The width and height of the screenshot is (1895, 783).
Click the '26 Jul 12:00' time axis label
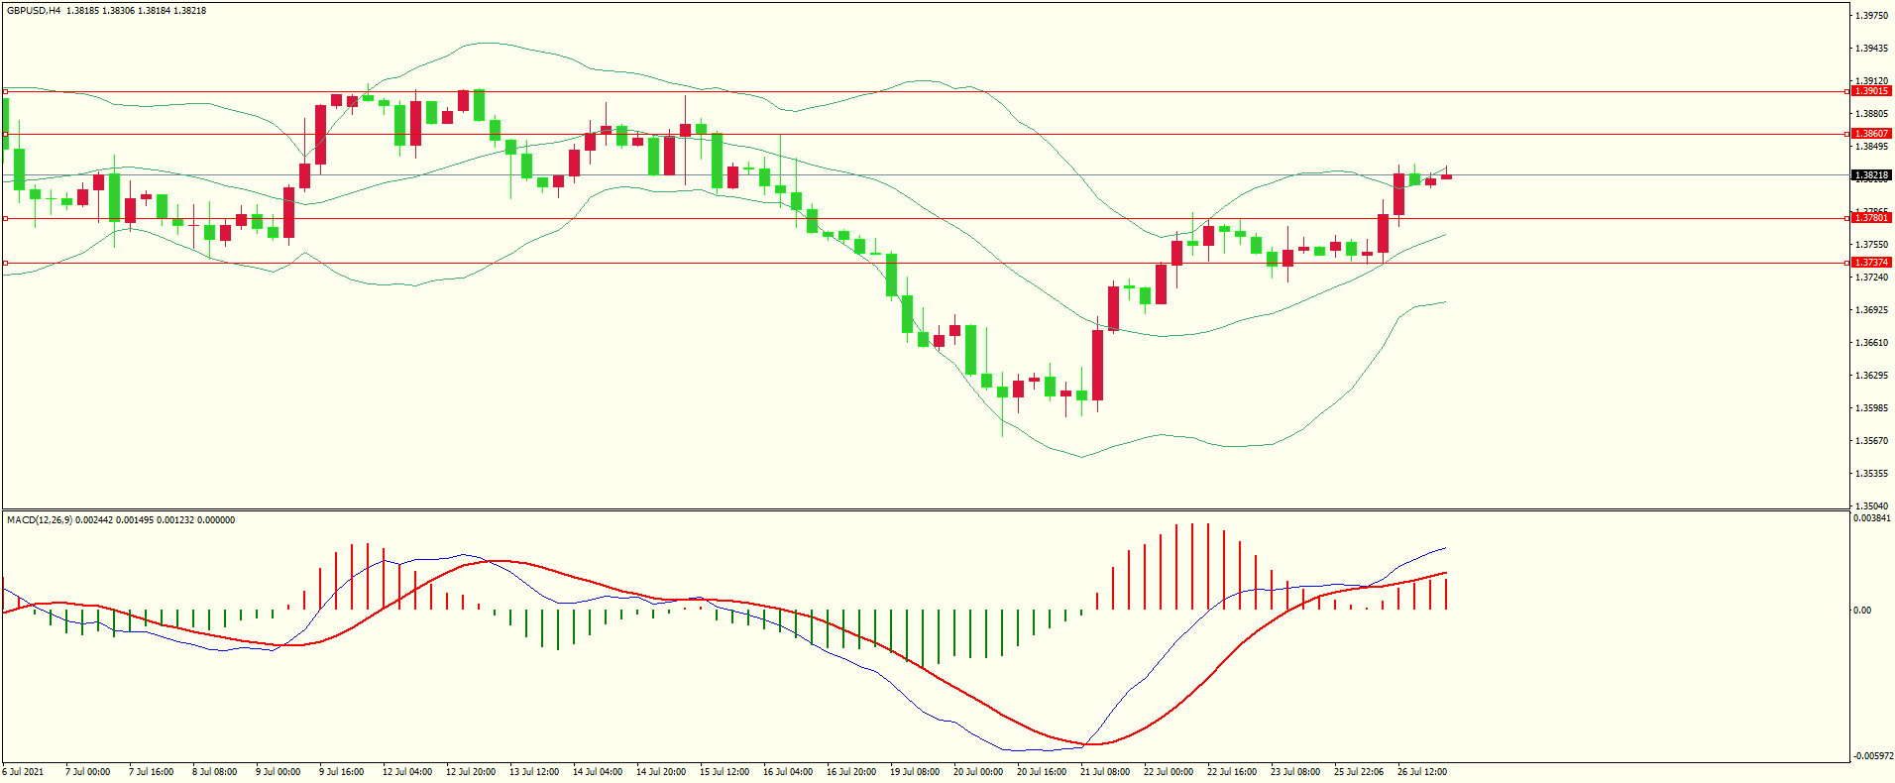(1421, 772)
